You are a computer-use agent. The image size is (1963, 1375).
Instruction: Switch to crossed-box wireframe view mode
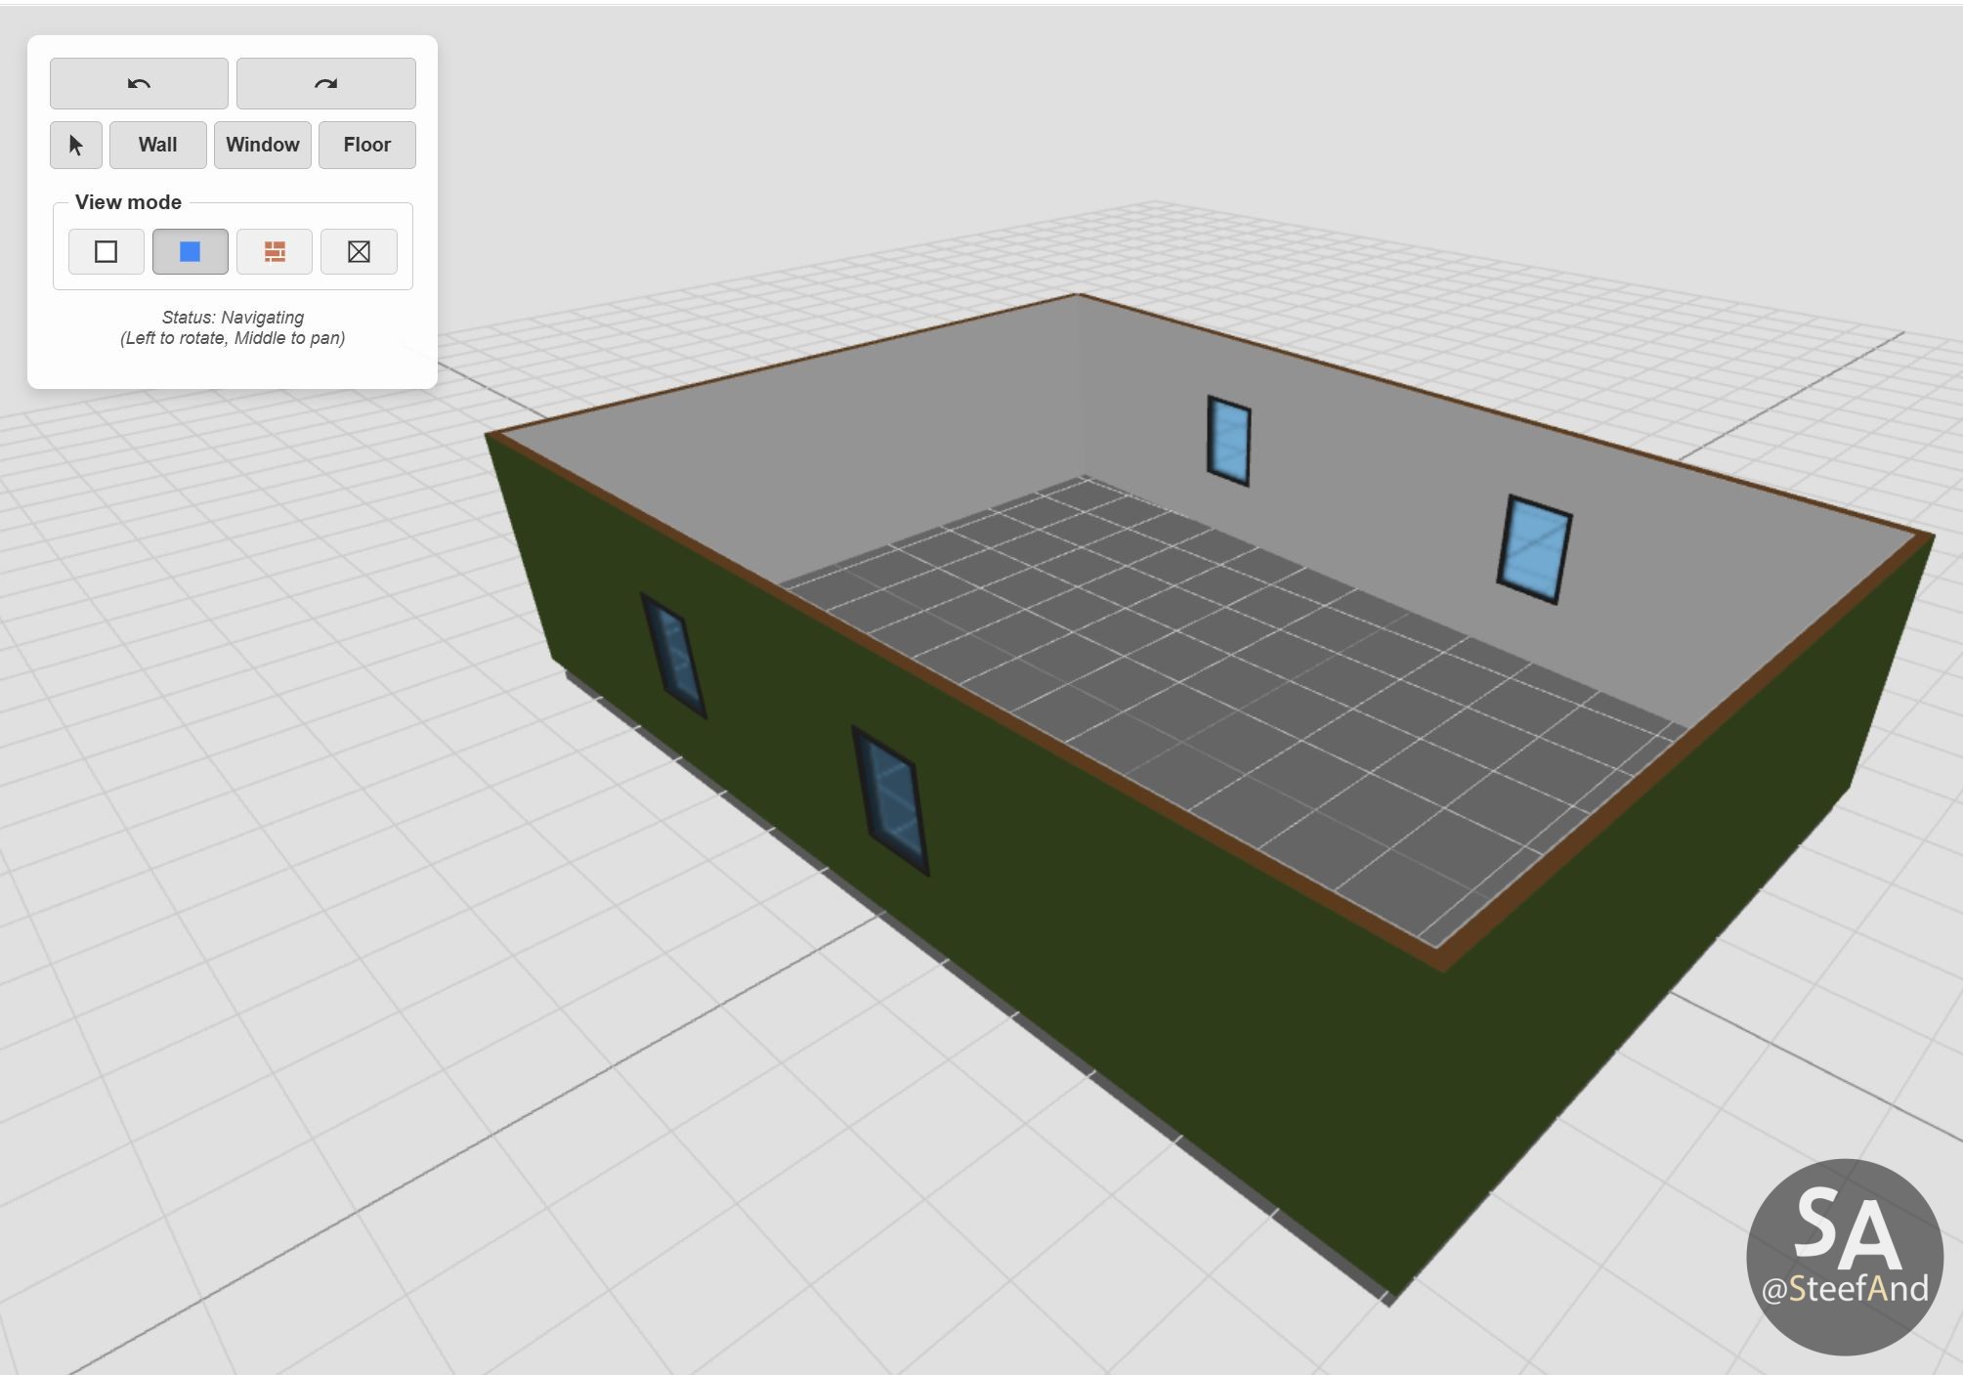(359, 252)
